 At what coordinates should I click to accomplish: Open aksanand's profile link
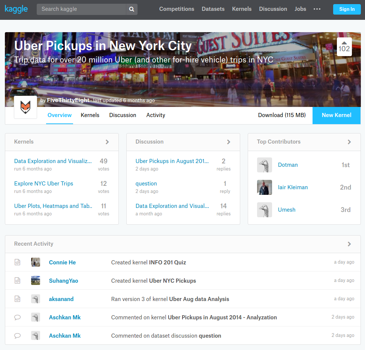pyautogui.click(x=61, y=299)
